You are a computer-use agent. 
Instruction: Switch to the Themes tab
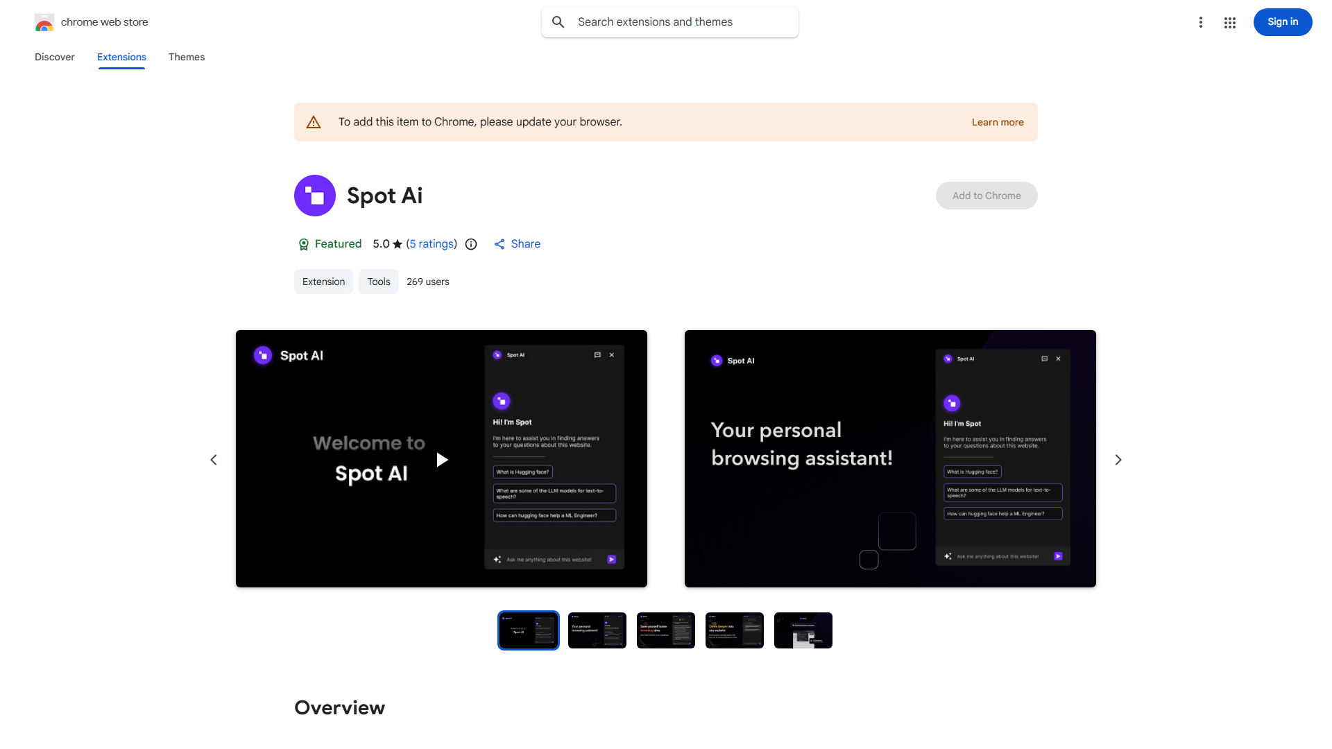tap(187, 57)
